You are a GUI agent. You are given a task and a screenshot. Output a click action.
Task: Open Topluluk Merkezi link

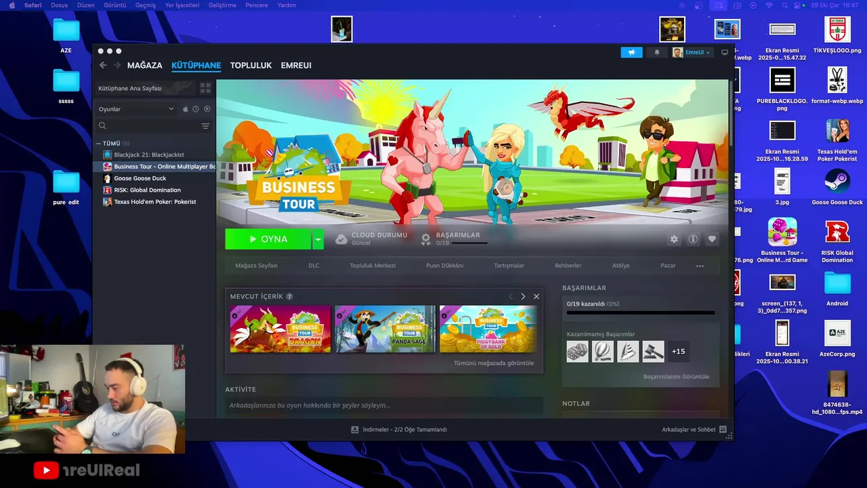pos(373,266)
